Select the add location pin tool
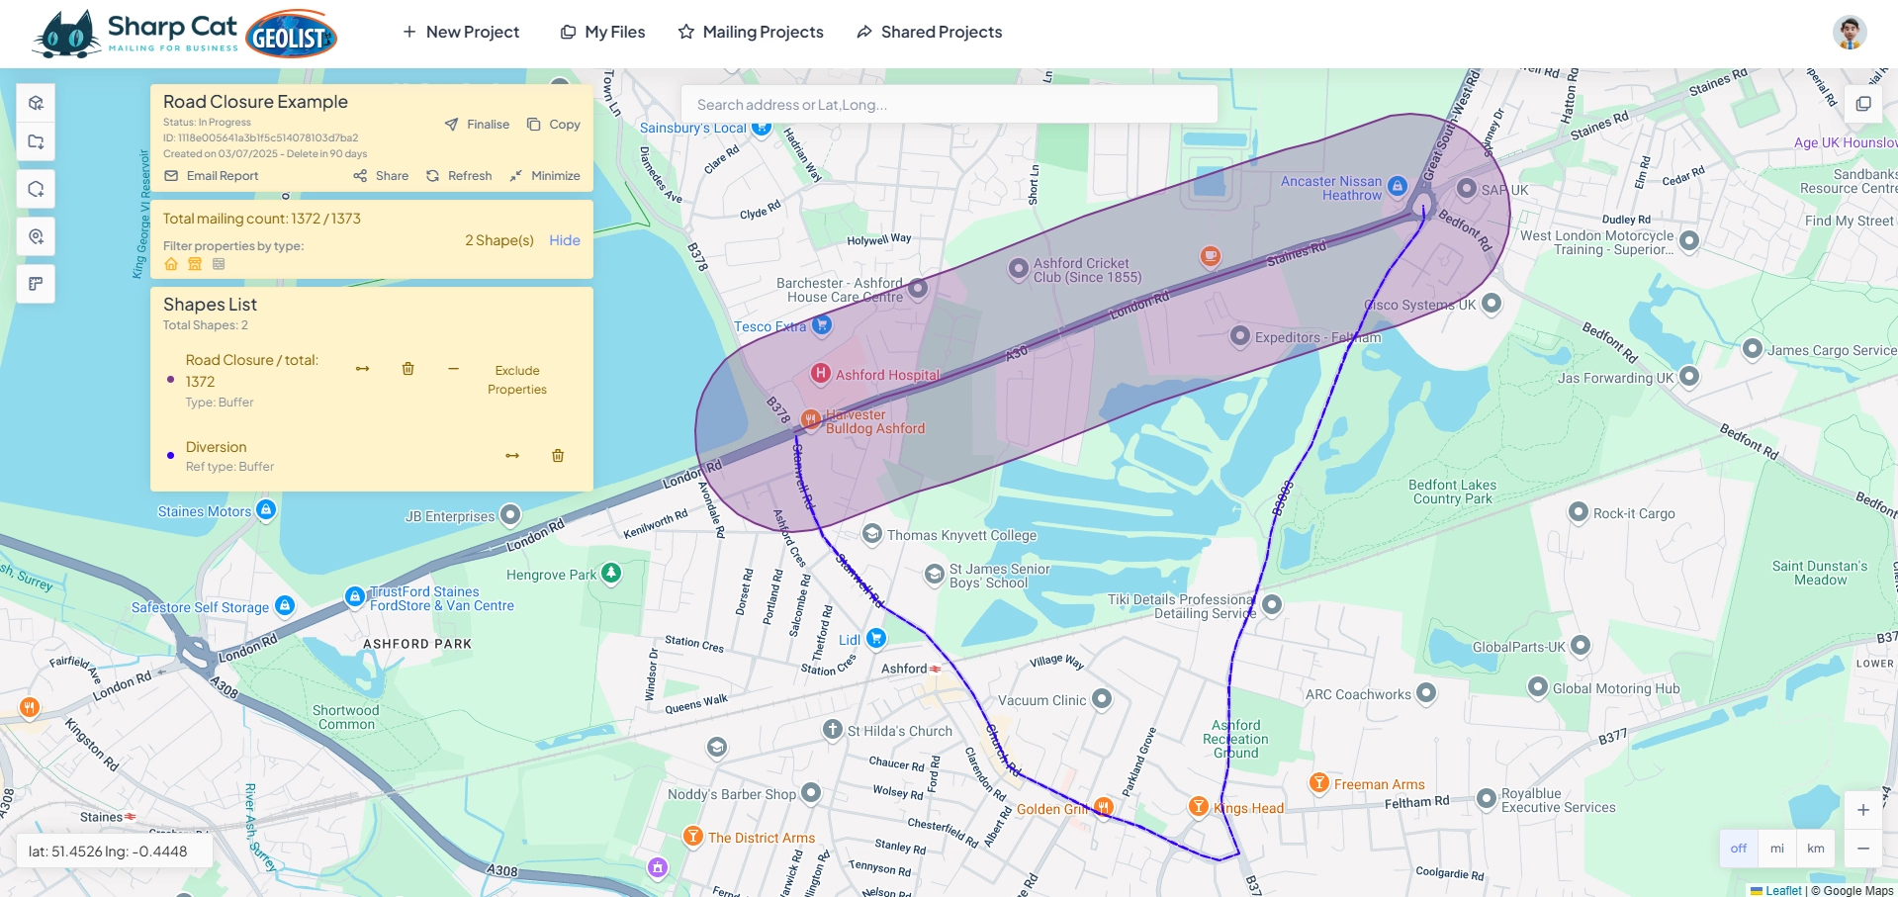 (x=36, y=236)
